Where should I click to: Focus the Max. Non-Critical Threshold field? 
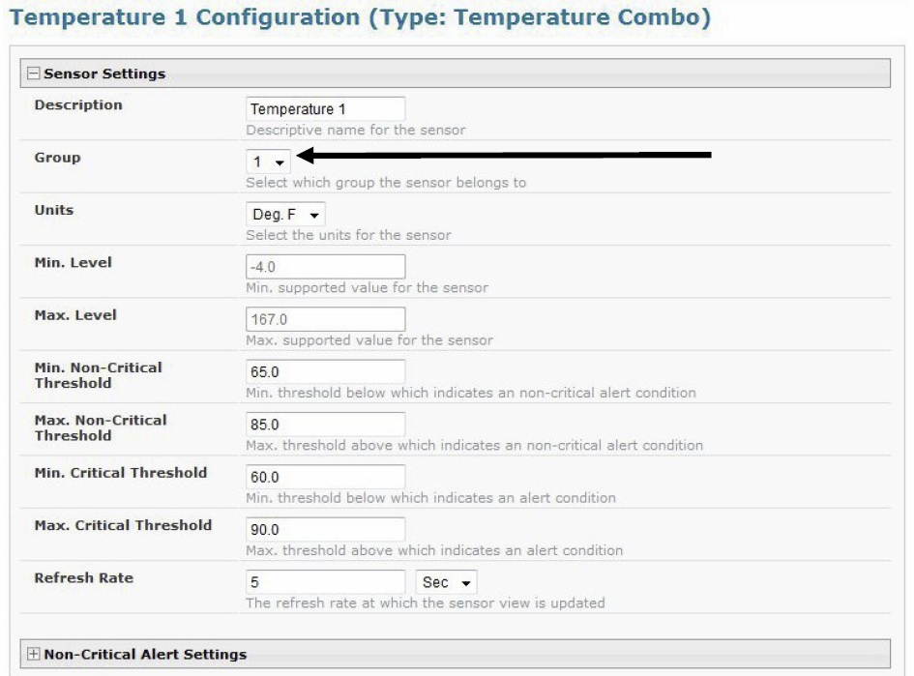[325, 424]
